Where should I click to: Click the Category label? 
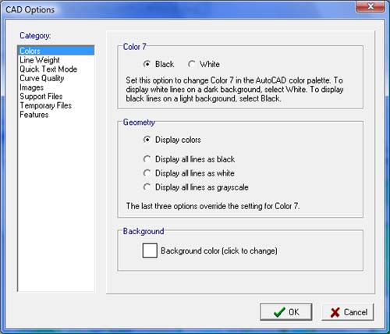pyautogui.click(x=35, y=35)
